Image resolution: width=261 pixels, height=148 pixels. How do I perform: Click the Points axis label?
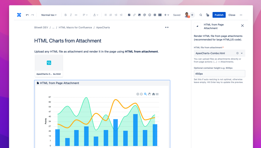coord(46,121)
